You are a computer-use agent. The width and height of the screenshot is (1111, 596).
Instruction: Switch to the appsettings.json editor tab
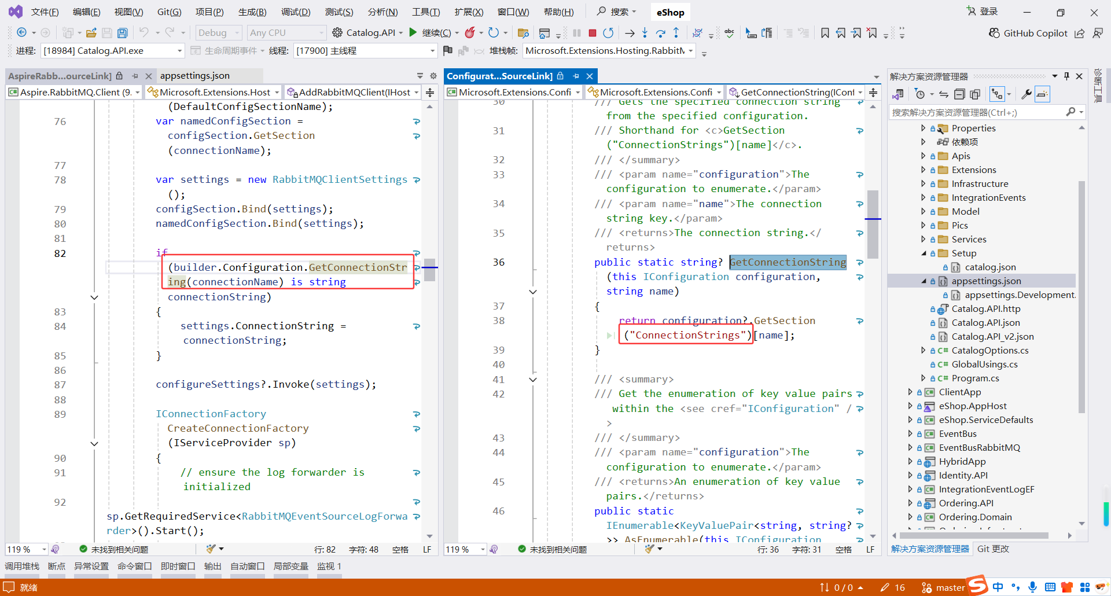(x=195, y=76)
